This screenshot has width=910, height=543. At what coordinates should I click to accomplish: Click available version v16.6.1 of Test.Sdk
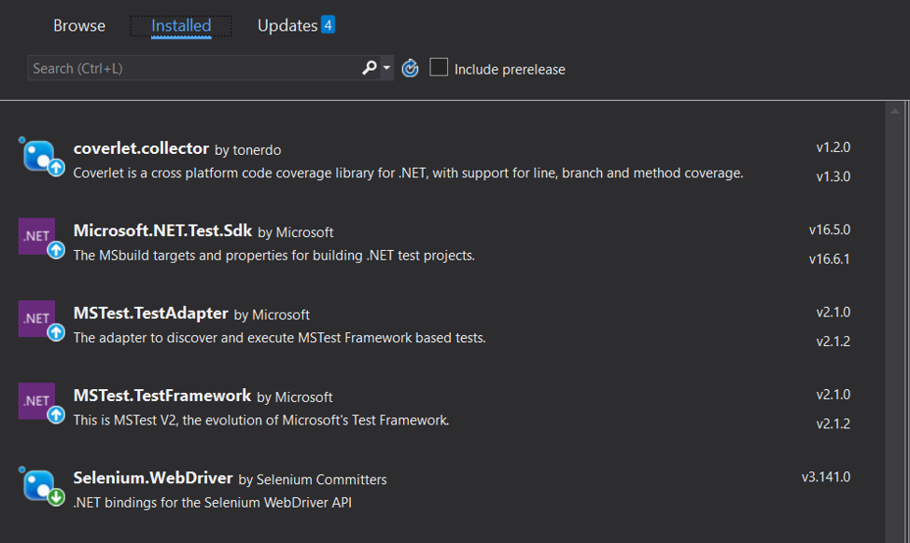tap(830, 259)
